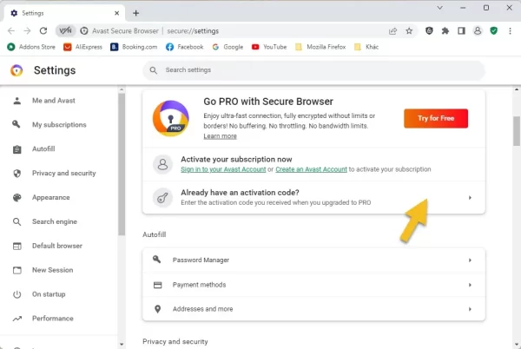521x349 pixels.
Task: Open the Extensions puzzle icon
Action: [445, 31]
